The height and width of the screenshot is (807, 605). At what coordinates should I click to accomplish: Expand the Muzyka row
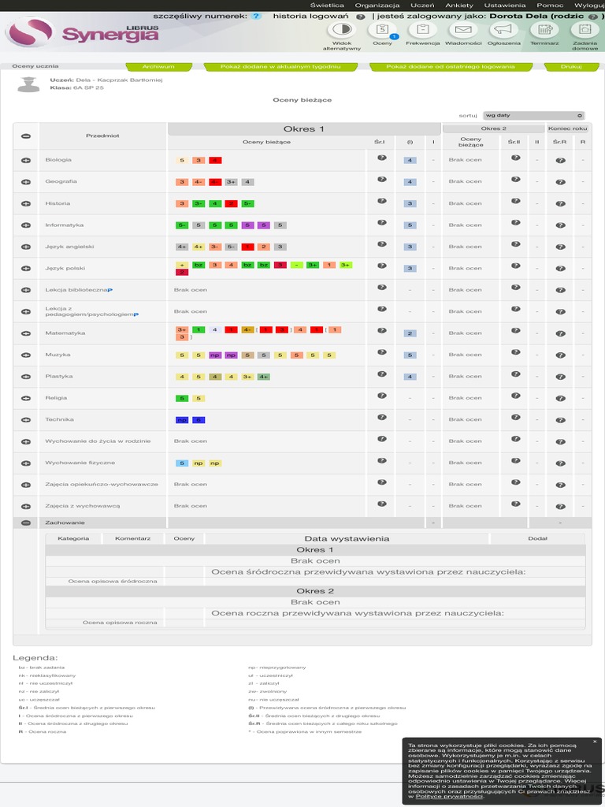tap(26, 355)
